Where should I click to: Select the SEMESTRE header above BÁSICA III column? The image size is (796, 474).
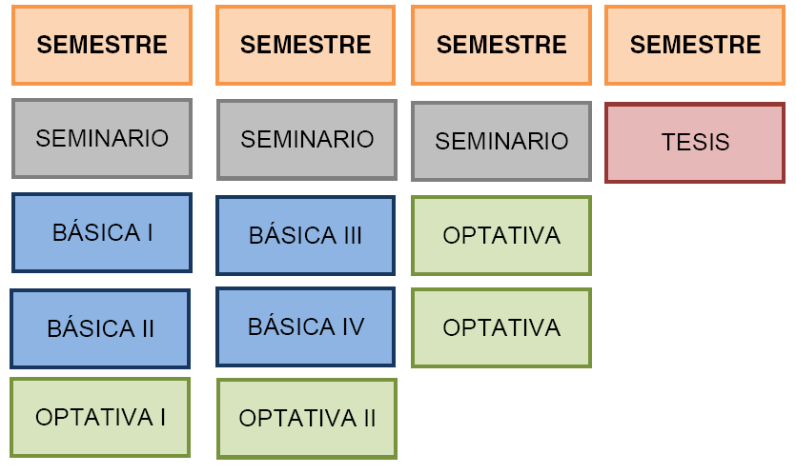coord(306,45)
